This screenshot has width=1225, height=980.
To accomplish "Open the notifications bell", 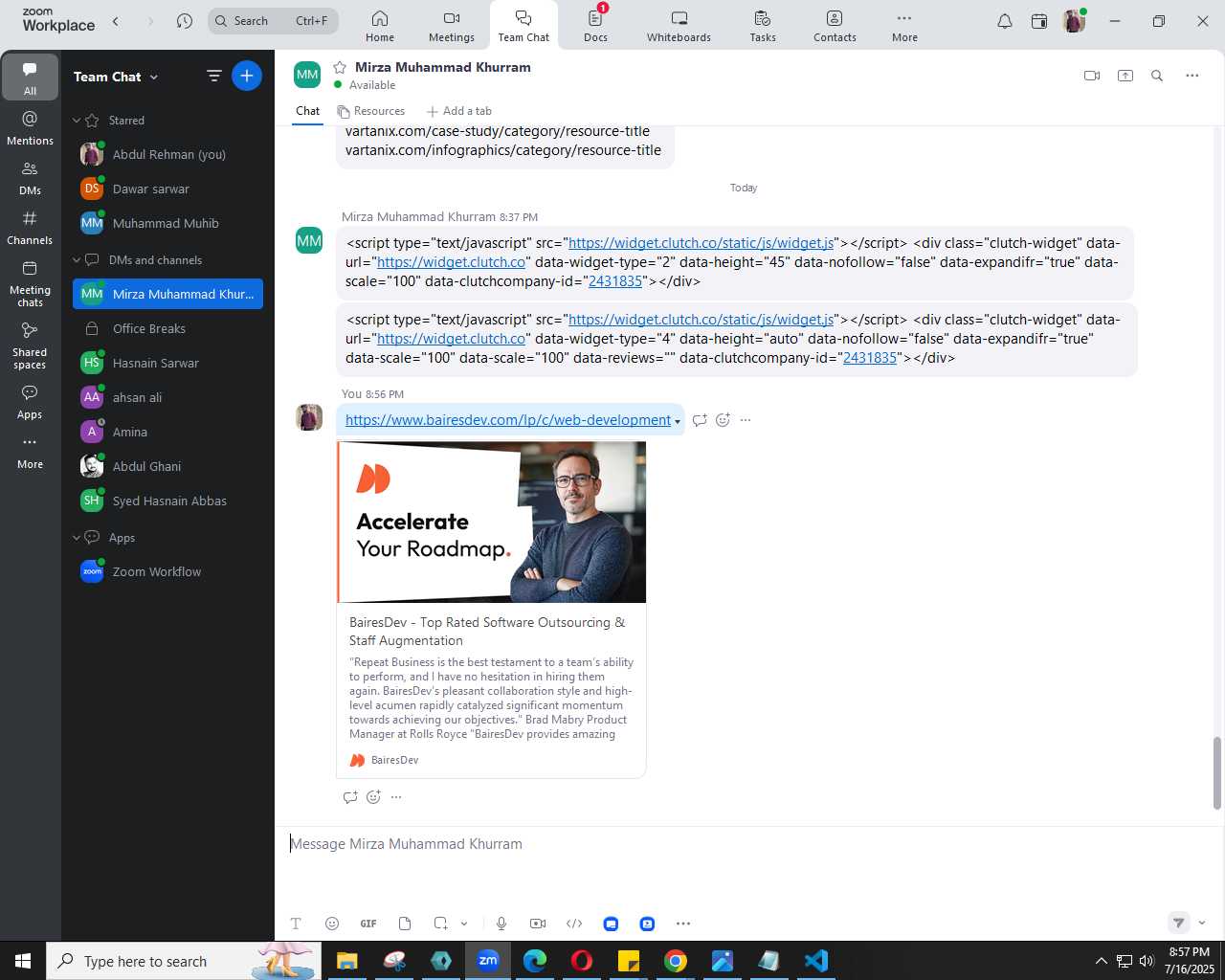I will click(x=1005, y=21).
